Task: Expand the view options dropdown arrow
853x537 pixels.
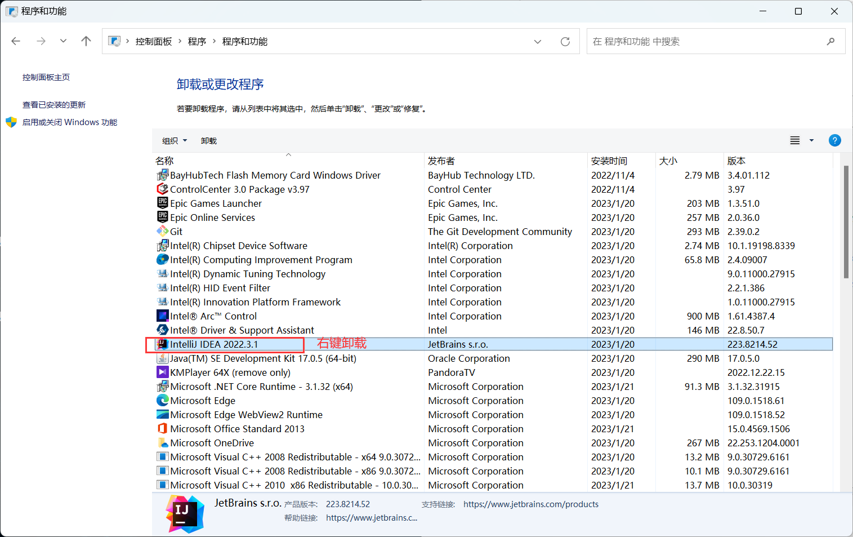Action: point(811,140)
